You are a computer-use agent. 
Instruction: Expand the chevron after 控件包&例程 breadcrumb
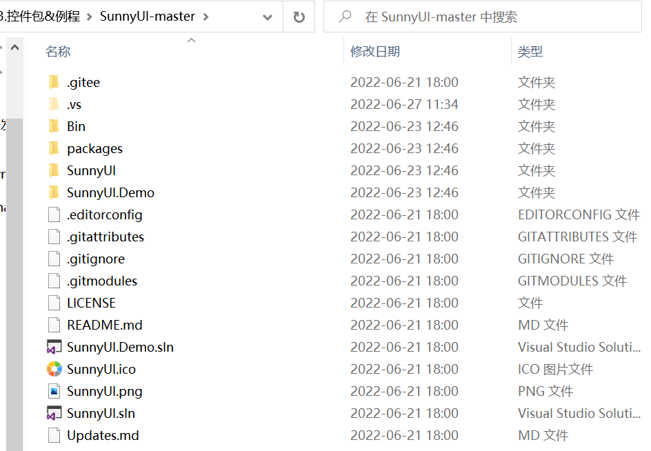pos(89,17)
